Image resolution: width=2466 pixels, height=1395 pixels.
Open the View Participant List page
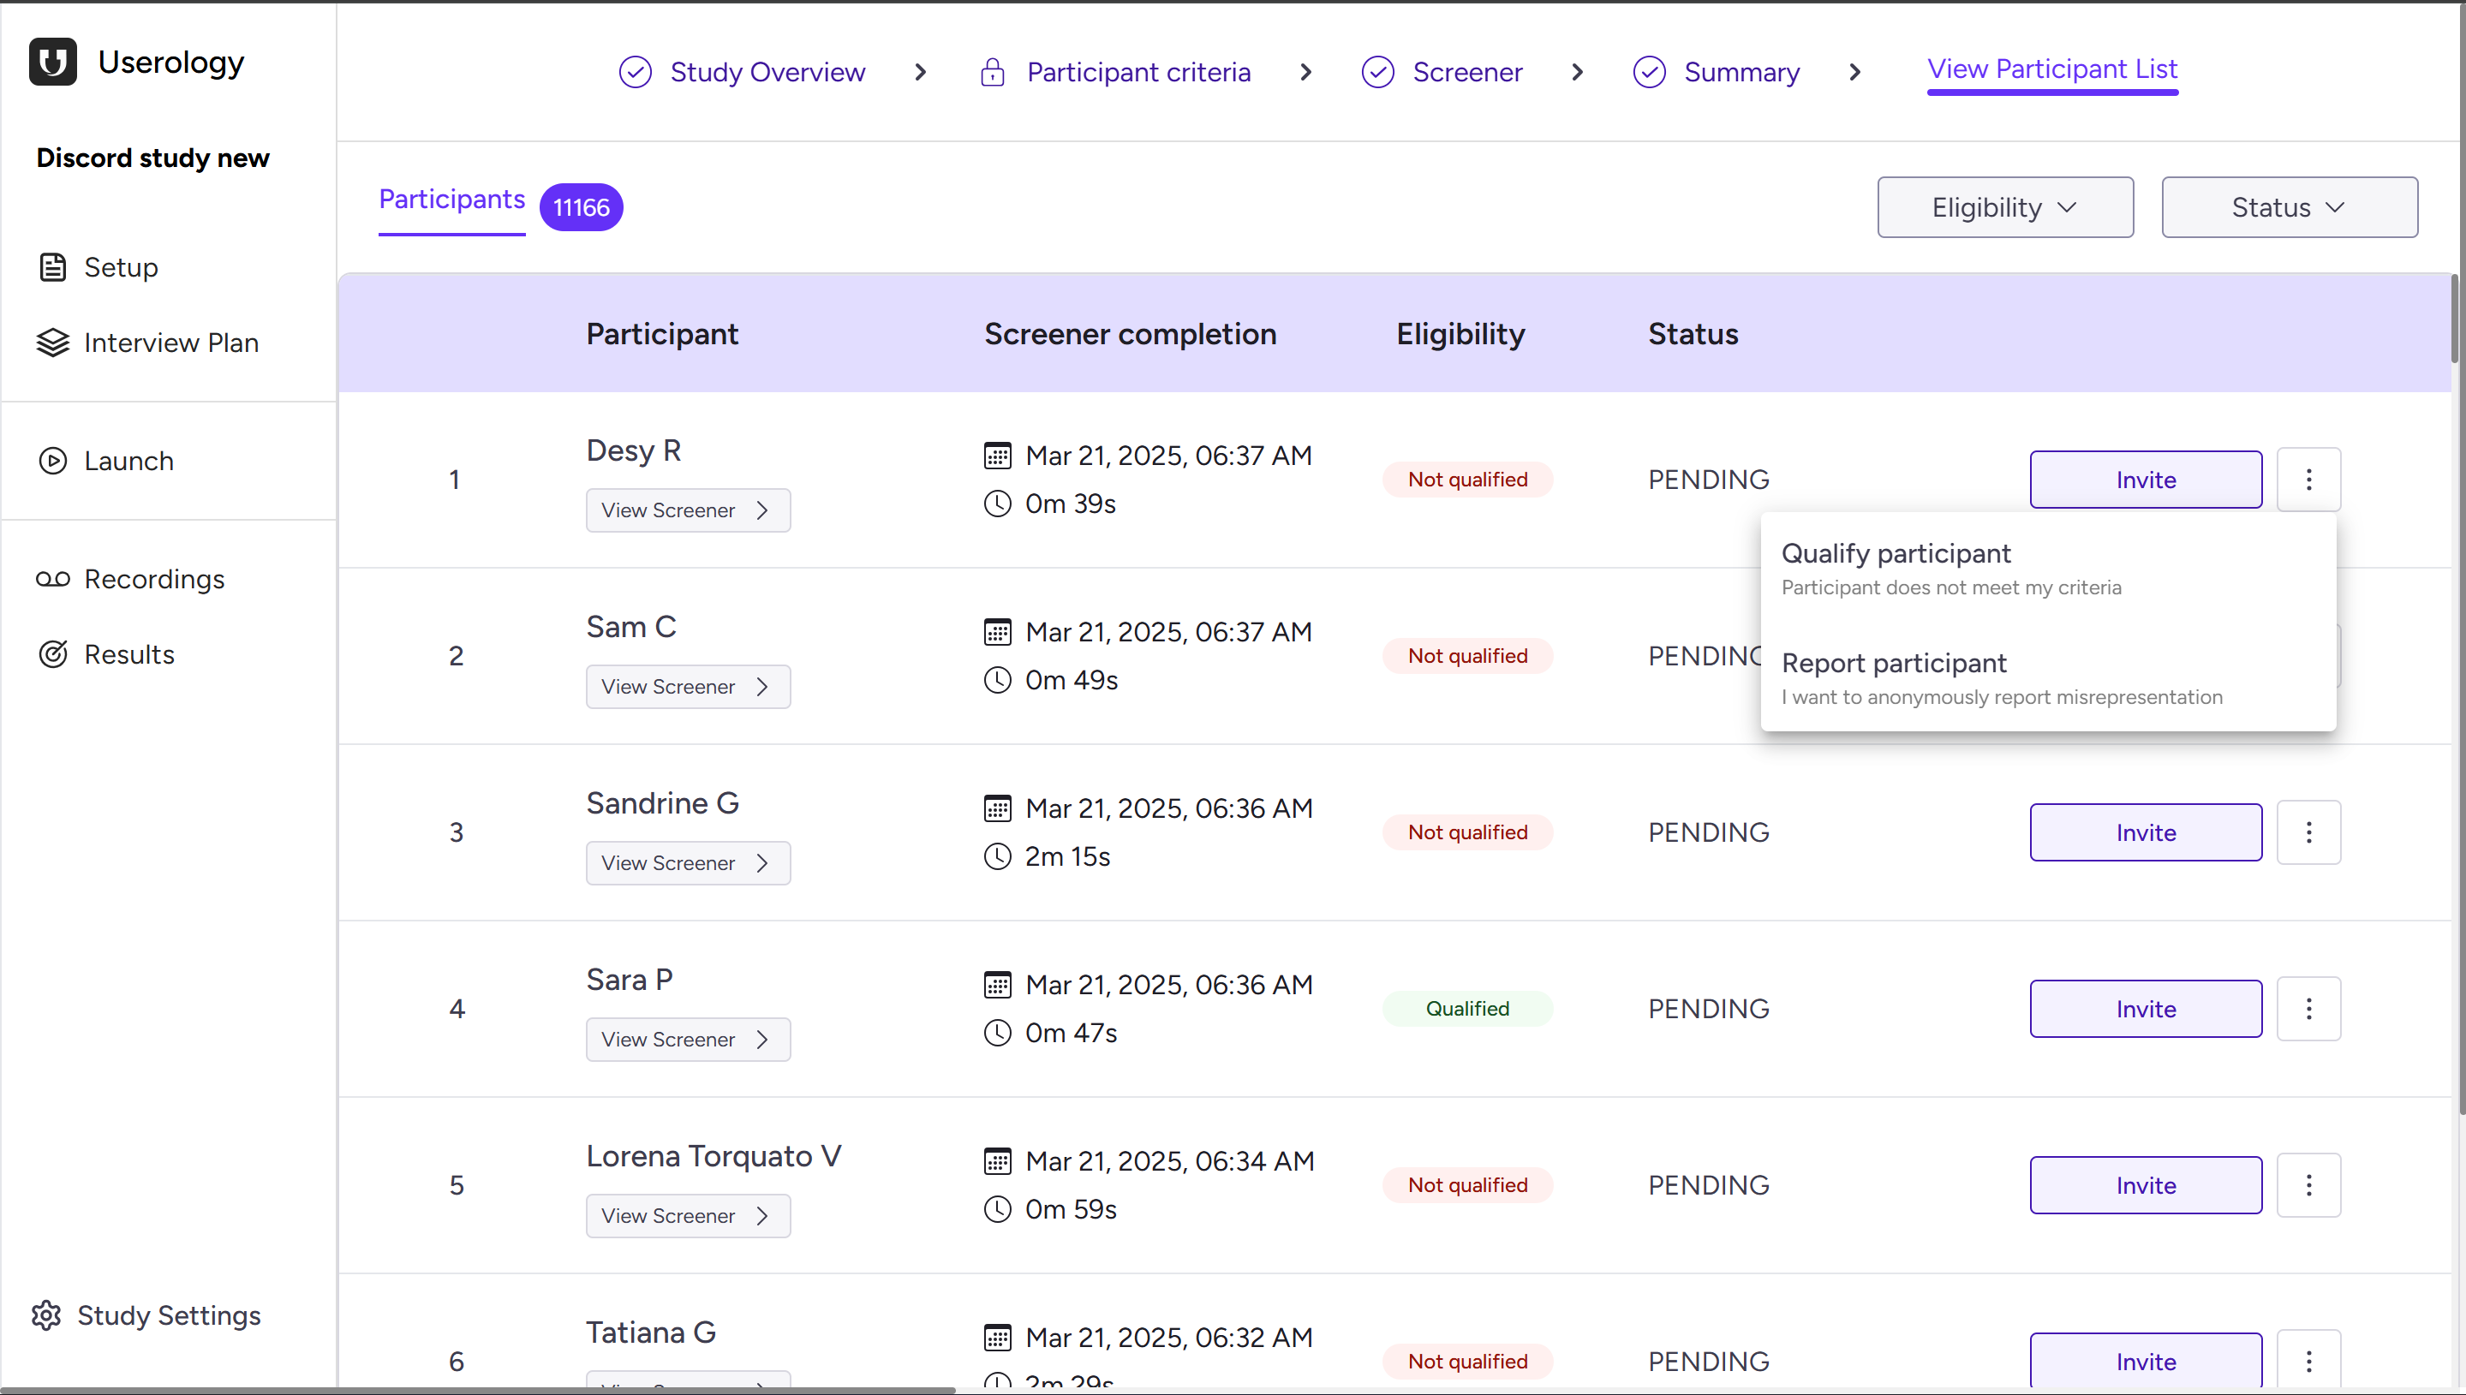(2052, 69)
